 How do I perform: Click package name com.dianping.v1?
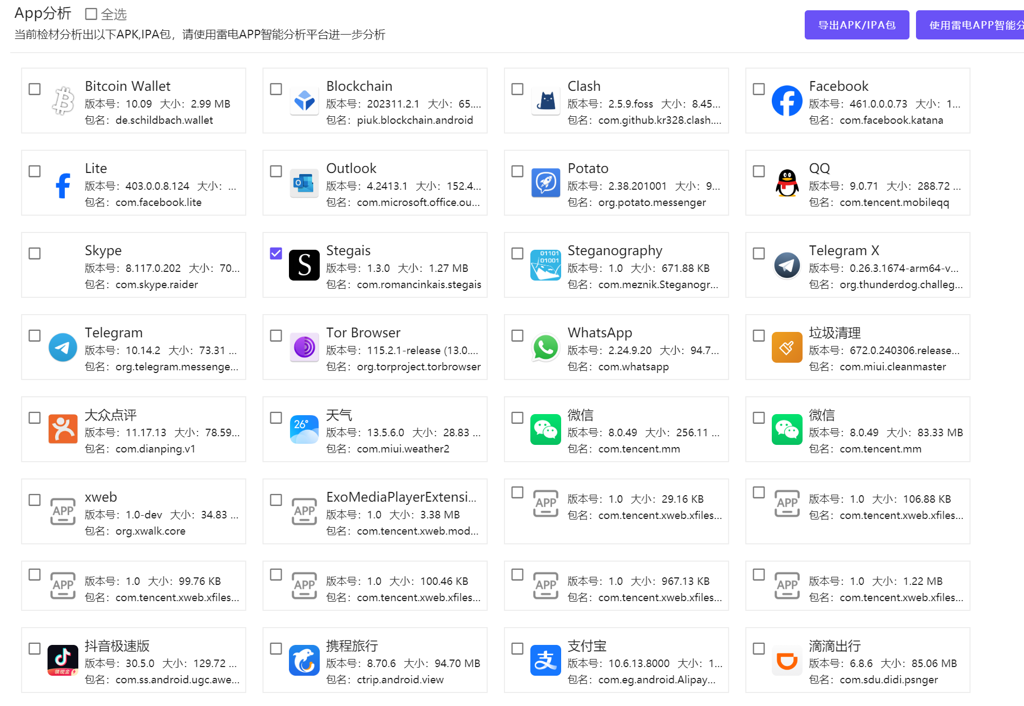click(x=156, y=449)
